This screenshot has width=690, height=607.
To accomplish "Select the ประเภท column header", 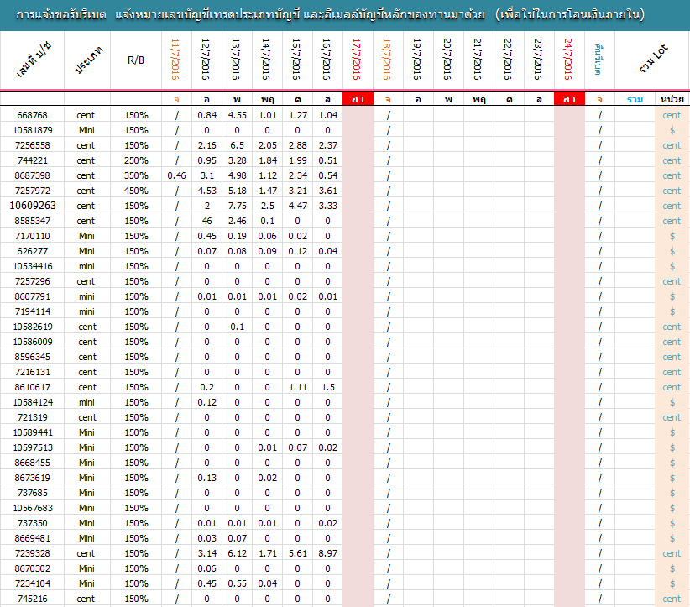I will 87,60.
